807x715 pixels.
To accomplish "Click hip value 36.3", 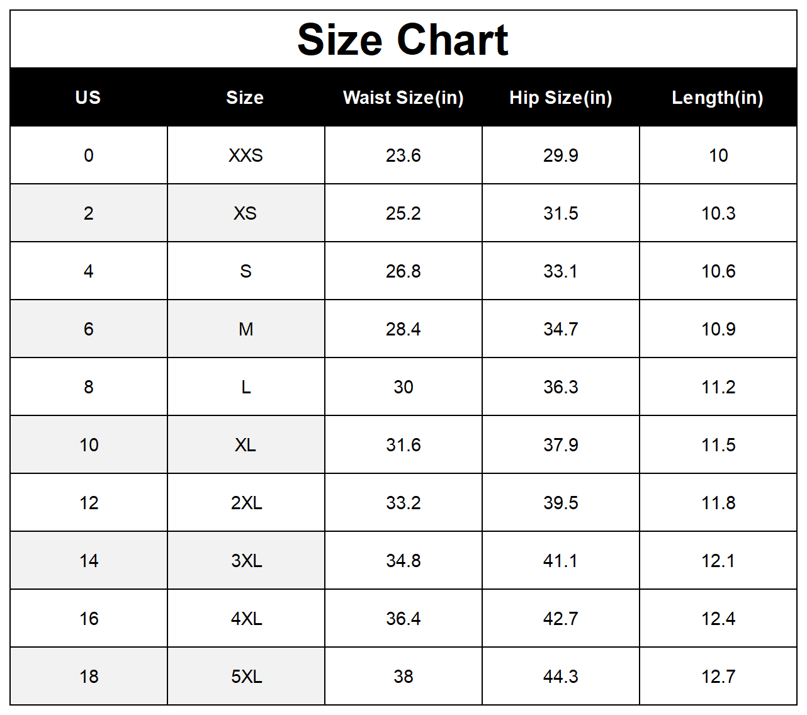I will 561,387.
